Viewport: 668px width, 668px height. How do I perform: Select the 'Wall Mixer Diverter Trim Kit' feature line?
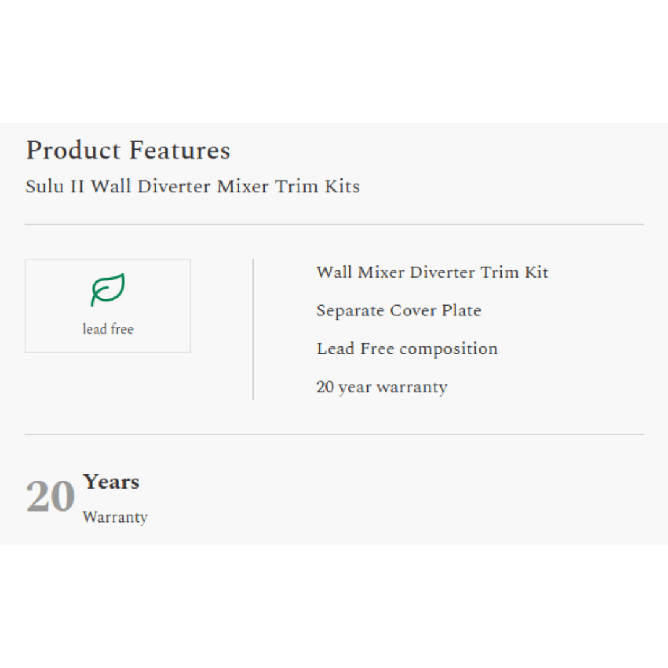(x=432, y=272)
